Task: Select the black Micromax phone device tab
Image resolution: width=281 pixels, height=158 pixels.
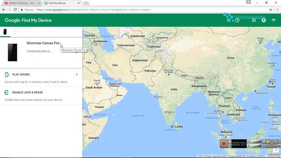Action: pyautogui.click(x=5, y=32)
